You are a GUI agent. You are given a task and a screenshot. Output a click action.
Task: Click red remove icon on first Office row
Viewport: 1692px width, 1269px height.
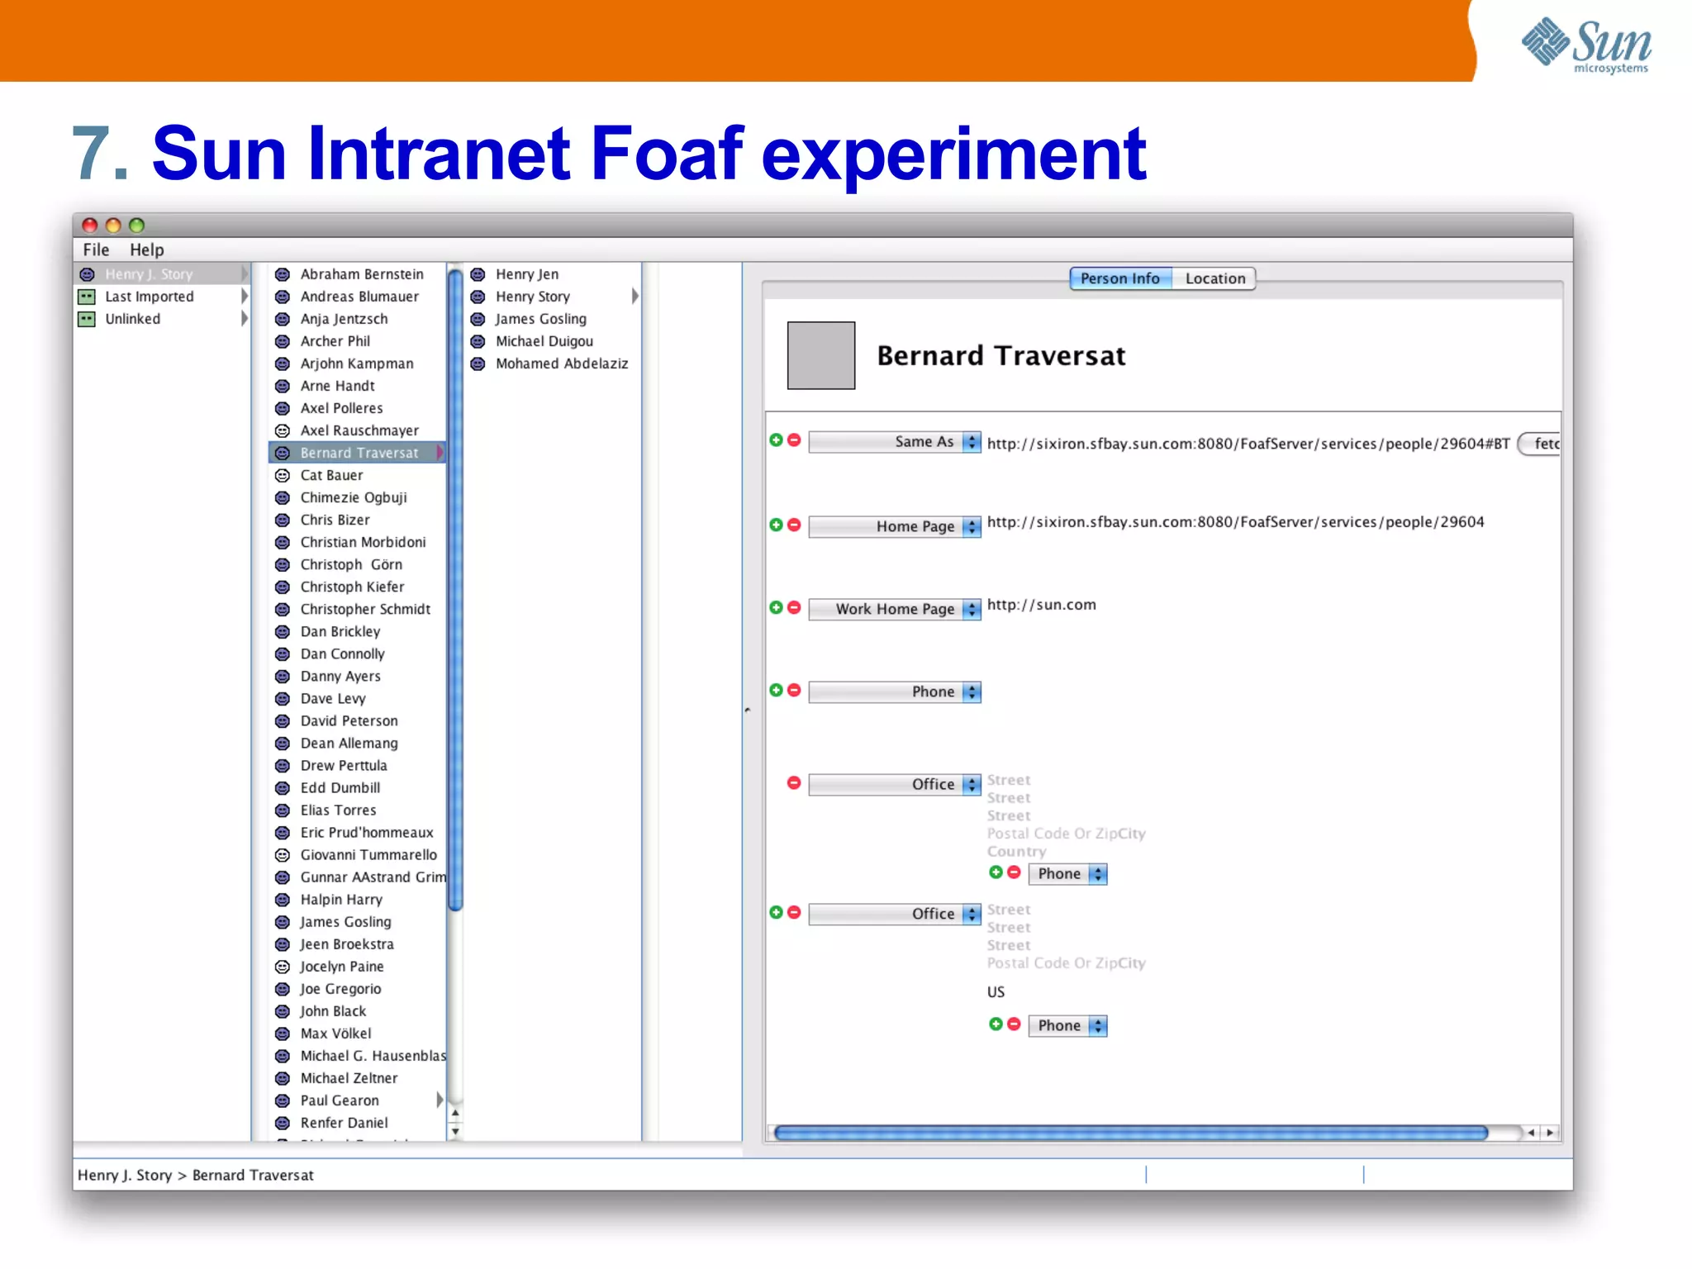coord(794,782)
